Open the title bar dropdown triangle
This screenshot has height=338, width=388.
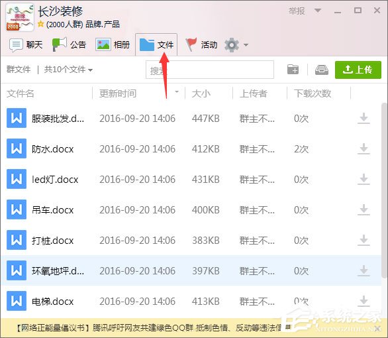317,11
